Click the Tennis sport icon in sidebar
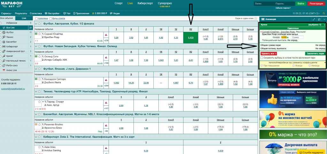 (x=4, y=37)
